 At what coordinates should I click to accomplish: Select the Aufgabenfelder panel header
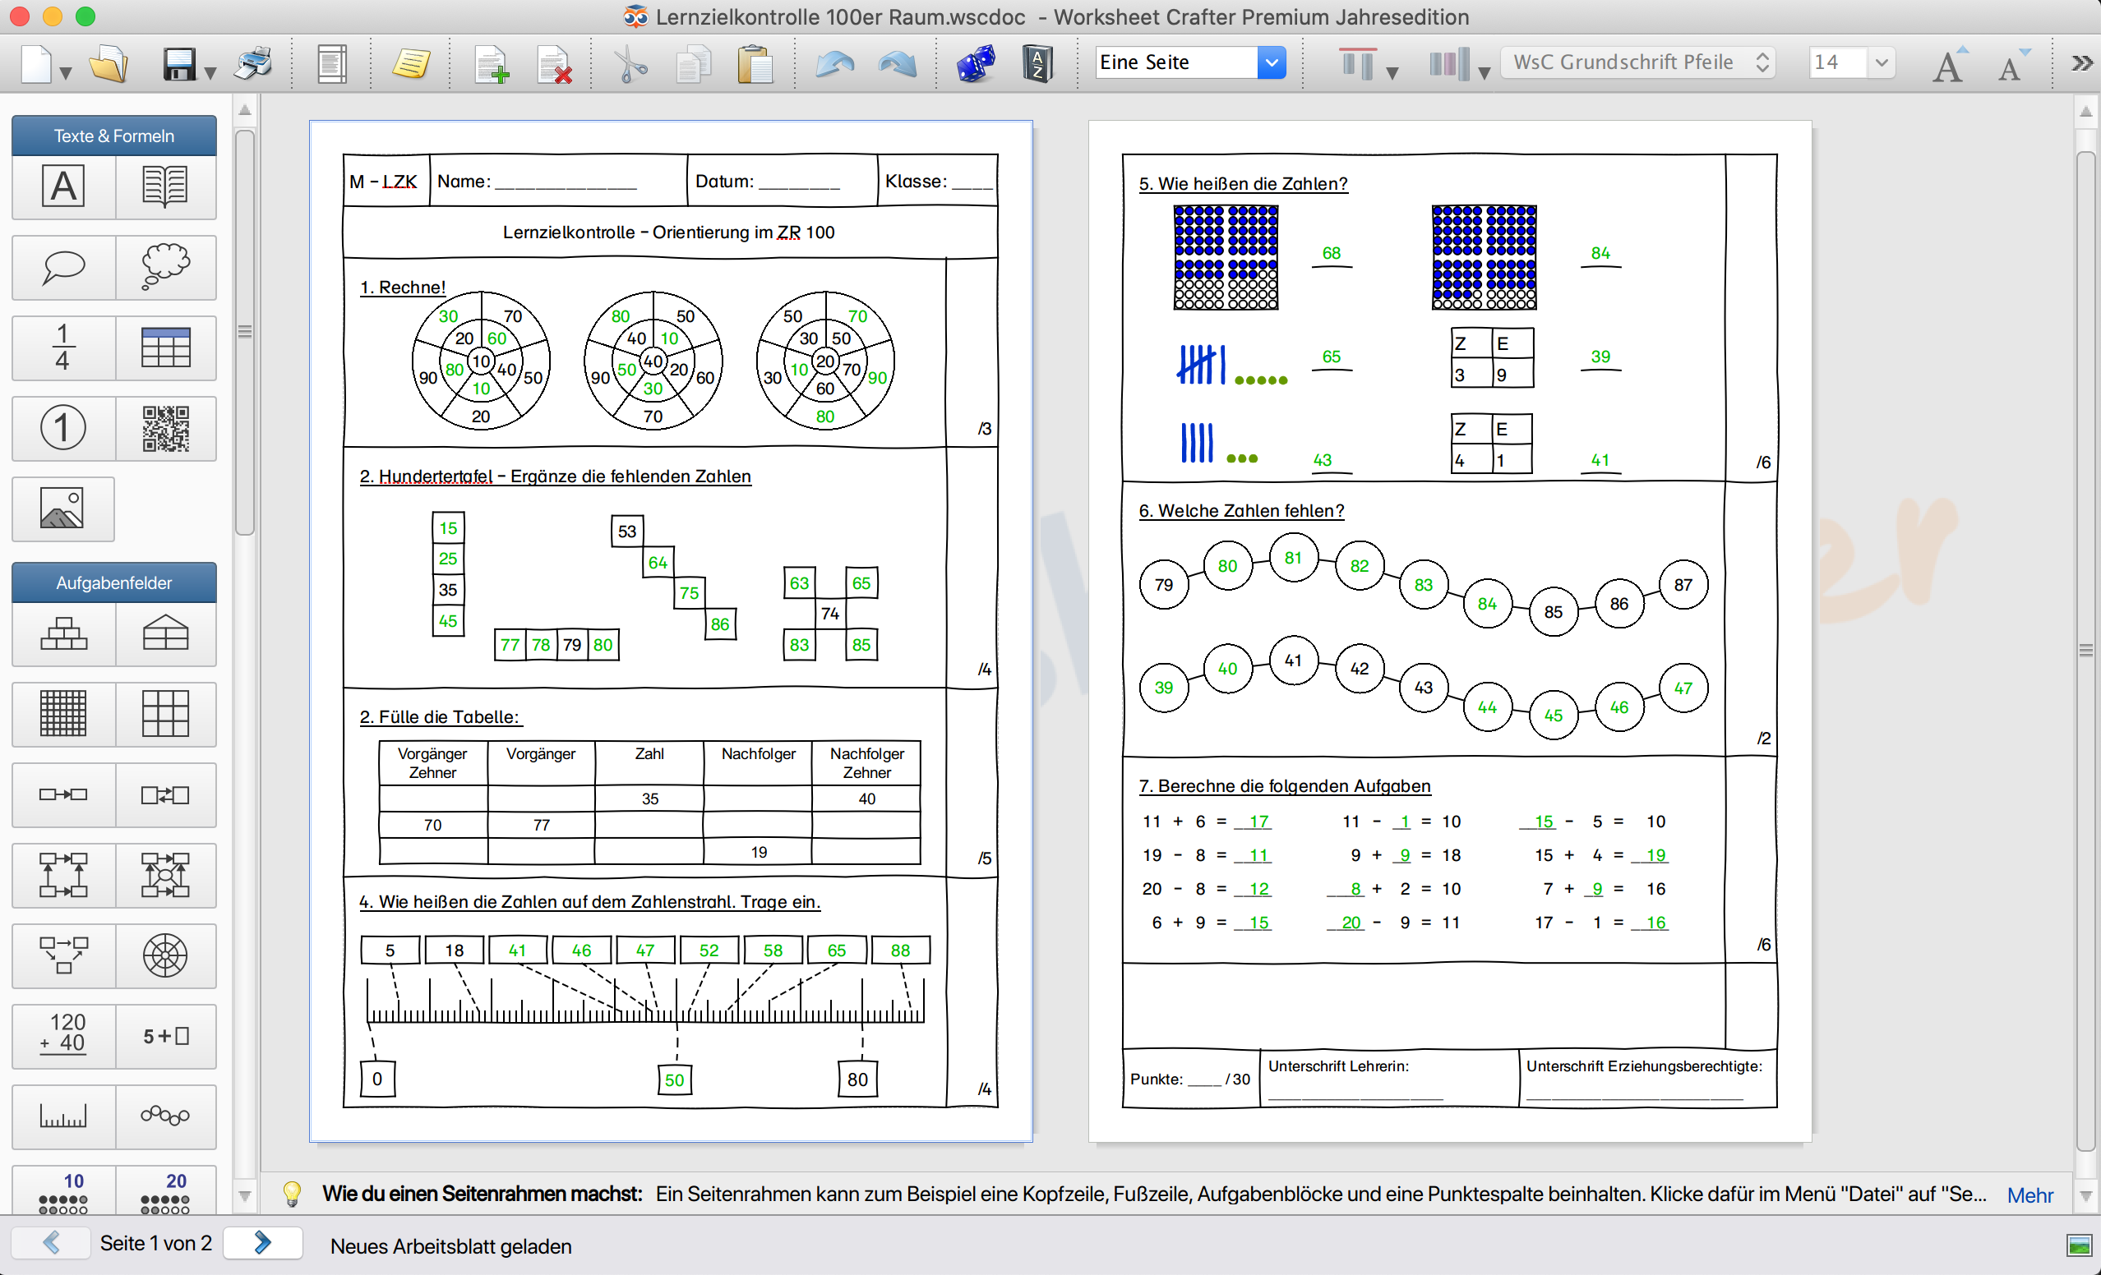[113, 583]
